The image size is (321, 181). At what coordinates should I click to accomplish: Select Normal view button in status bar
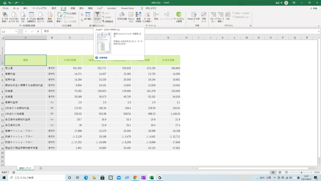click(x=273, y=172)
